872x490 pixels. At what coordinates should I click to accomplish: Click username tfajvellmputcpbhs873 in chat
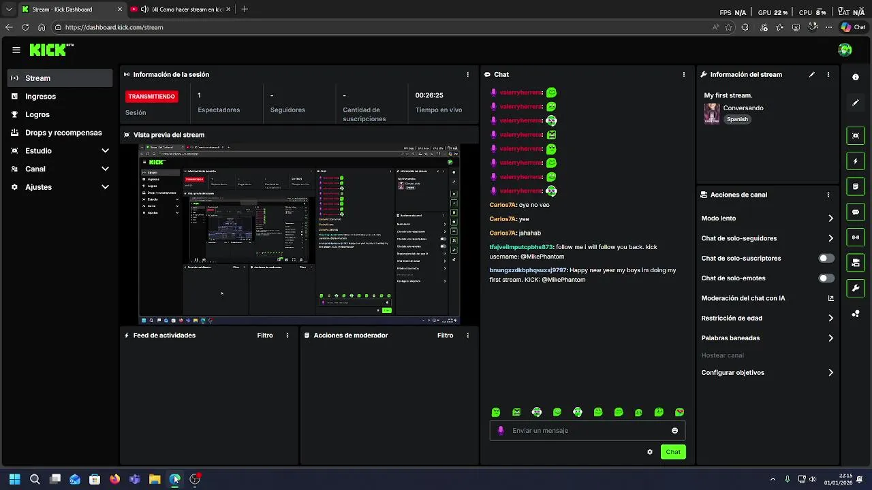(521, 247)
